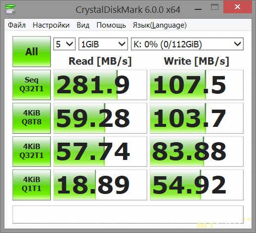Image resolution: width=256 pixels, height=233 pixels.
Task: Click the Seq read result 281.9
Action: pos(100,85)
